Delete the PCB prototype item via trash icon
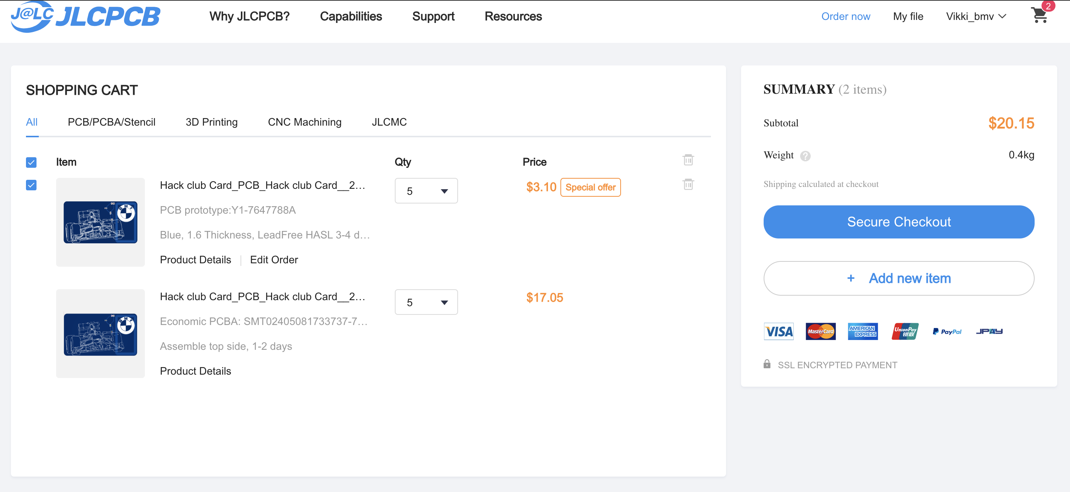The image size is (1070, 492). (x=688, y=184)
